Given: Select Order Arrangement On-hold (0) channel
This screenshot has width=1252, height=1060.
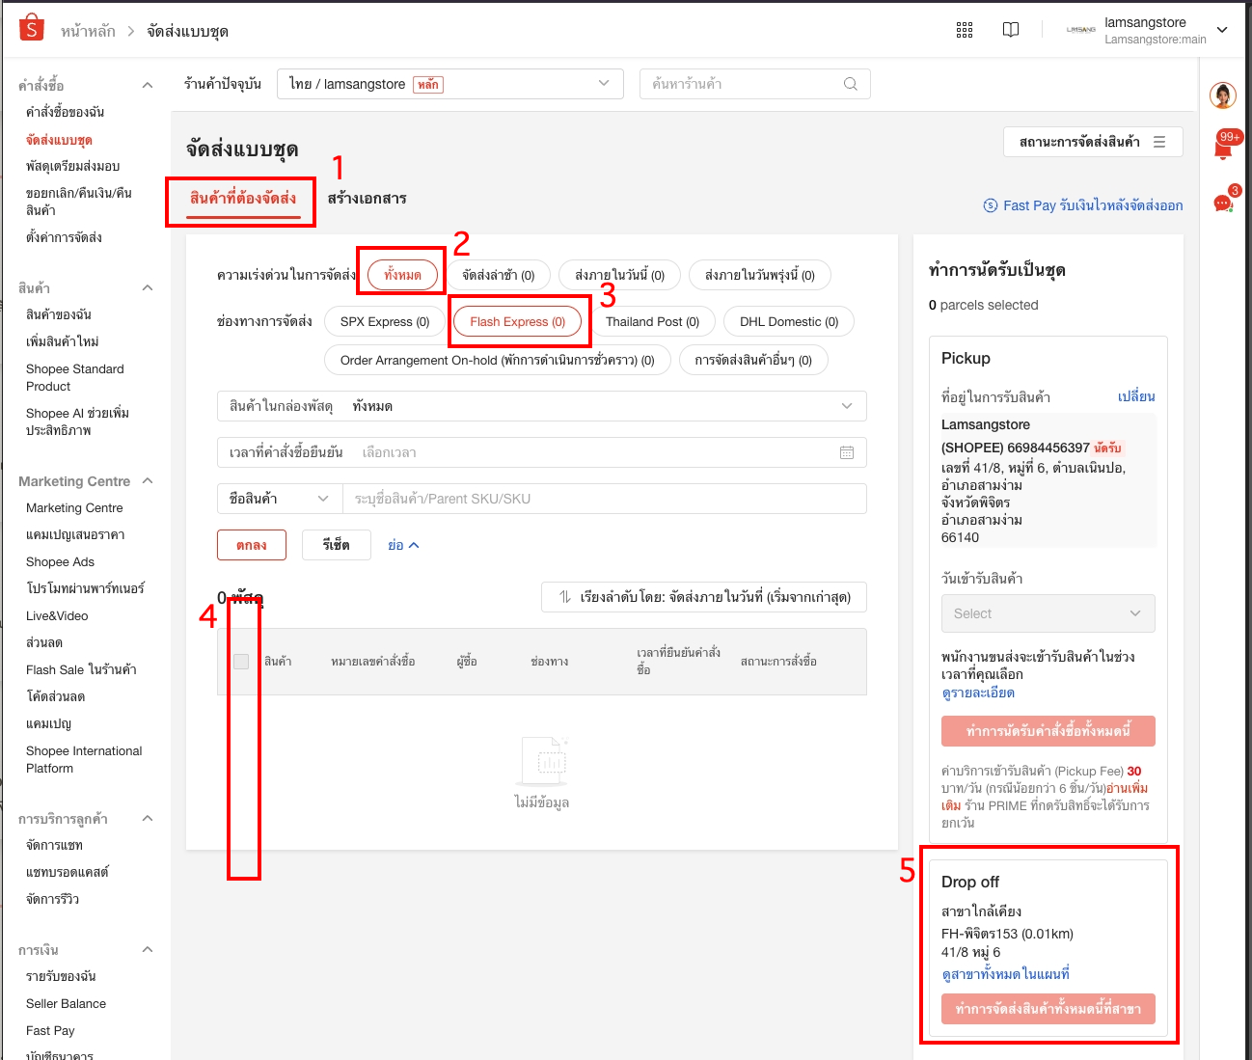Looking at the screenshot, I should (498, 360).
